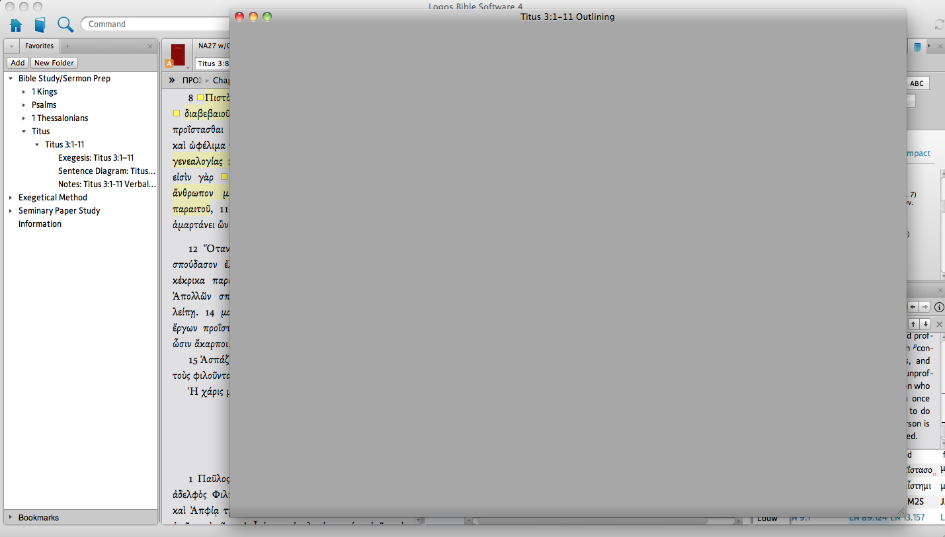Select the Exegetical Method label

coord(53,197)
